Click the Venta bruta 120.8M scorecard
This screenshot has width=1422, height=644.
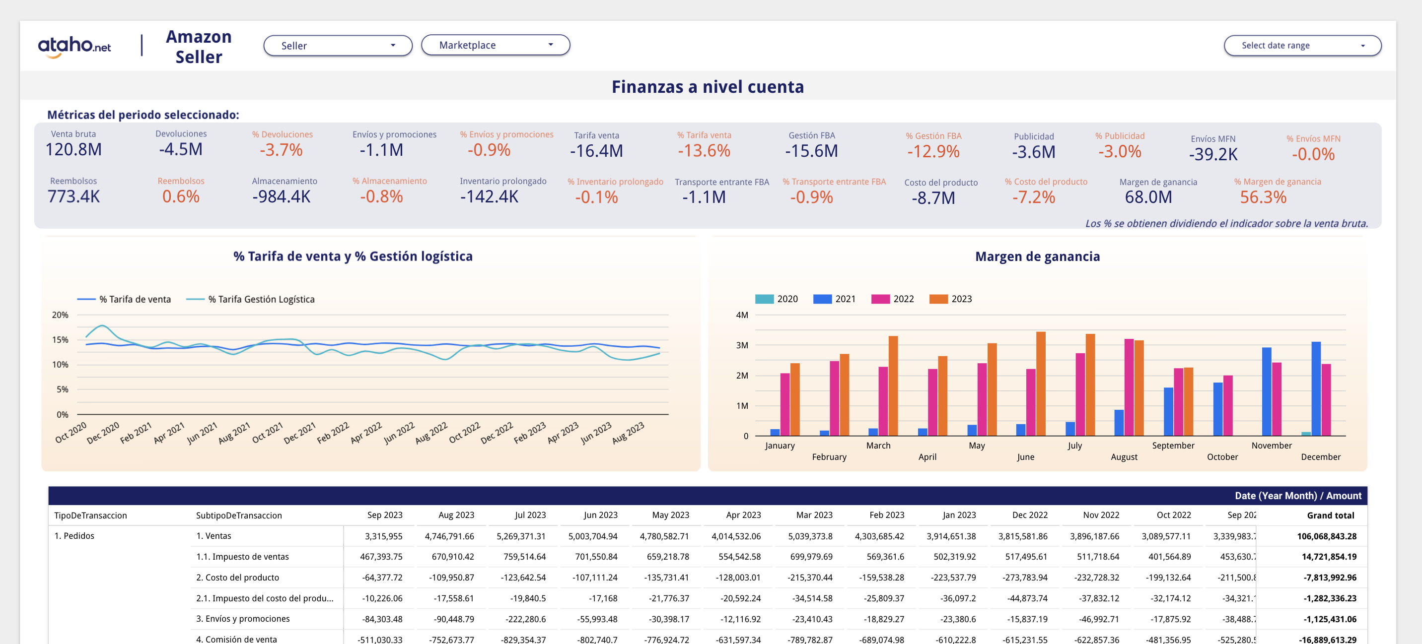[x=73, y=149]
